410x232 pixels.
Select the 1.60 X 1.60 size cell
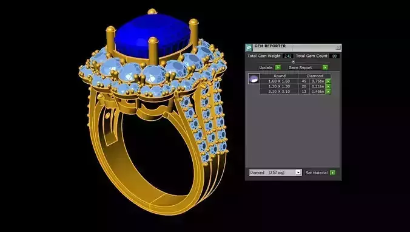tap(279, 81)
